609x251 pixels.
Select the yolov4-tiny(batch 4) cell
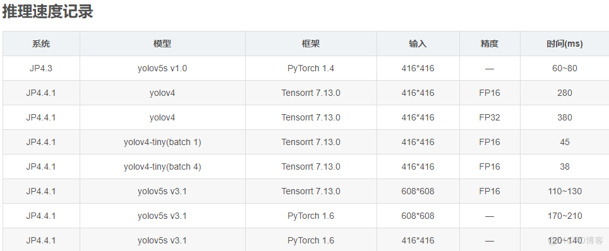tap(162, 166)
